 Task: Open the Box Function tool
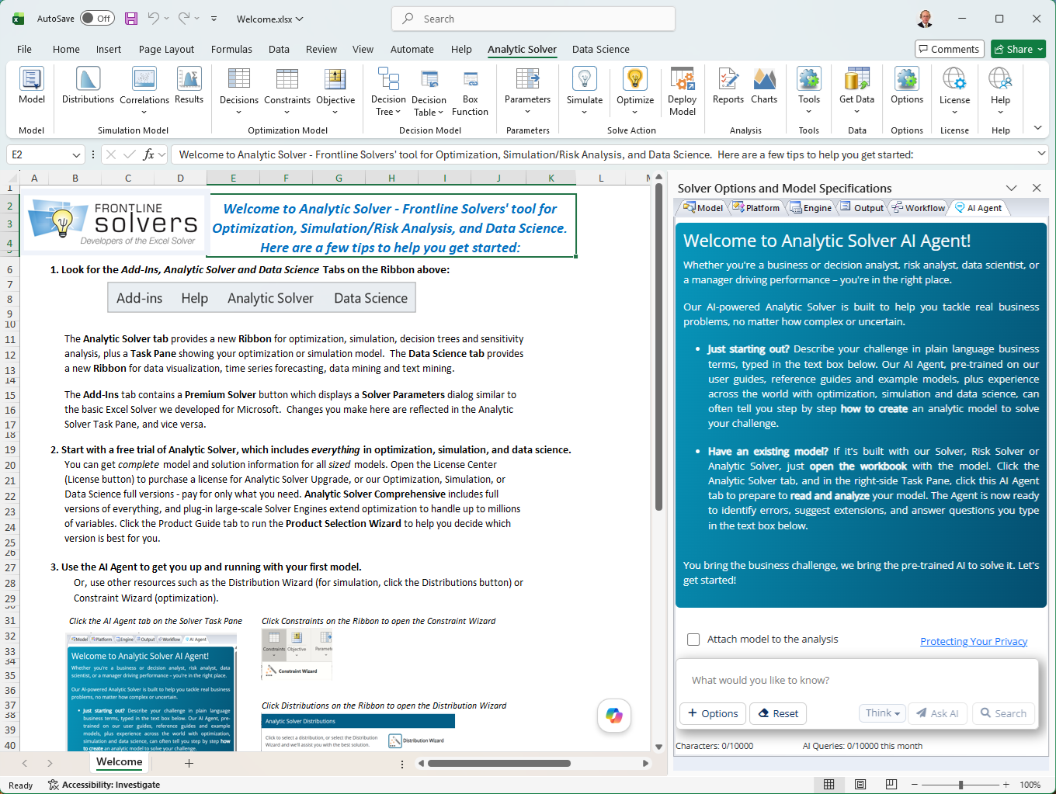[x=470, y=92]
